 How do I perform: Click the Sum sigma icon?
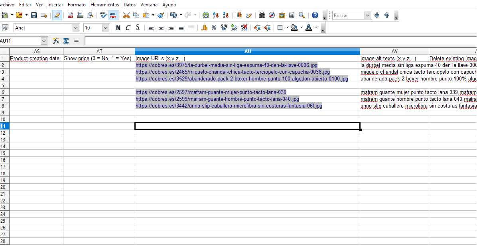66,41
